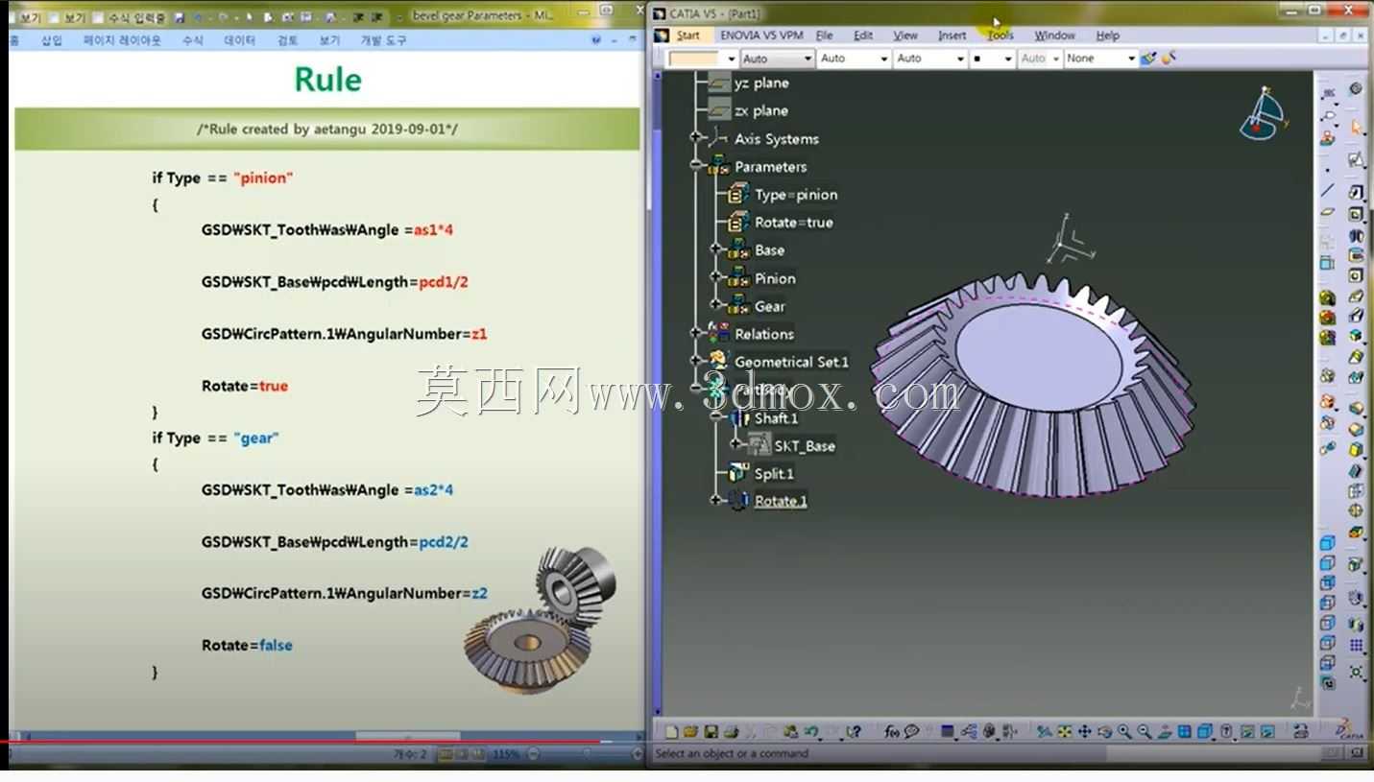The width and height of the screenshot is (1374, 782).
Task: Open the Formula f(x) tool
Action: (x=891, y=732)
